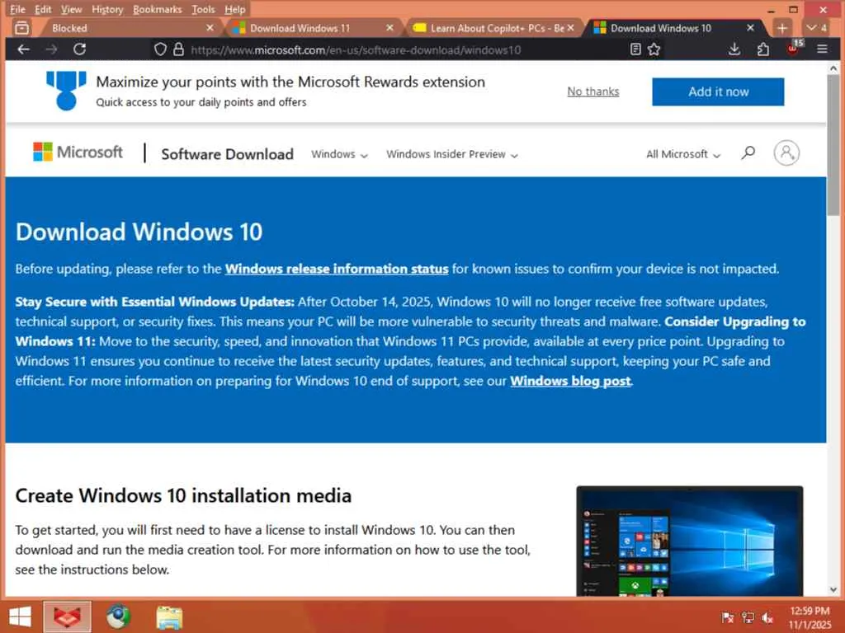Open the Help menu
Viewport: 845px width, 633px height.
coord(235,9)
